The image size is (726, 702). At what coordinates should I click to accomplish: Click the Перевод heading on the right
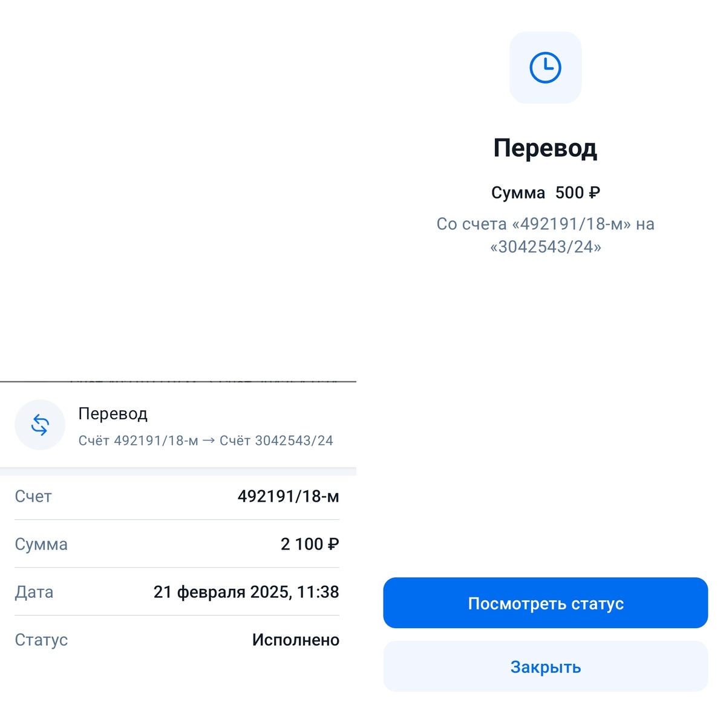click(x=545, y=147)
